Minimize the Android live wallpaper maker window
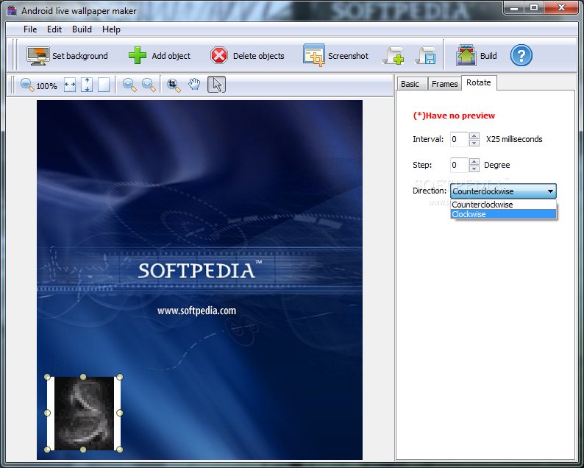This screenshot has height=468, width=584. point(514,7)
